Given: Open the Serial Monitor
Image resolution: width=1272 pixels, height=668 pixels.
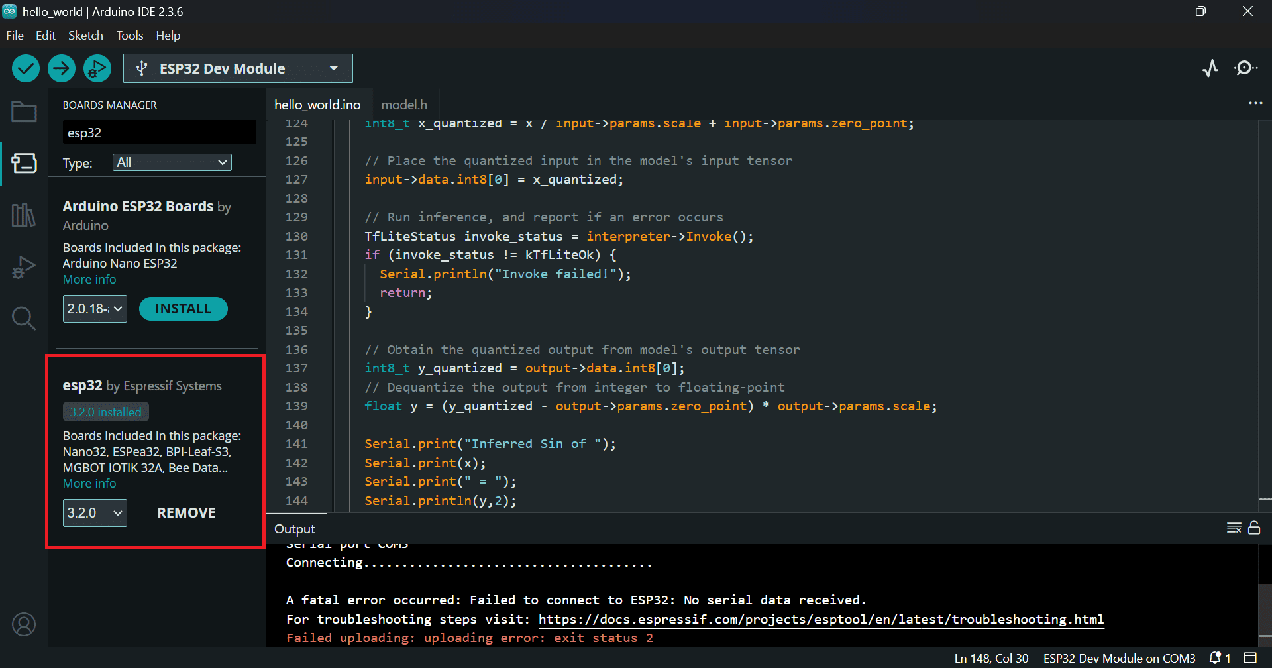Looking at the screenshot, I should [1245, 68].
